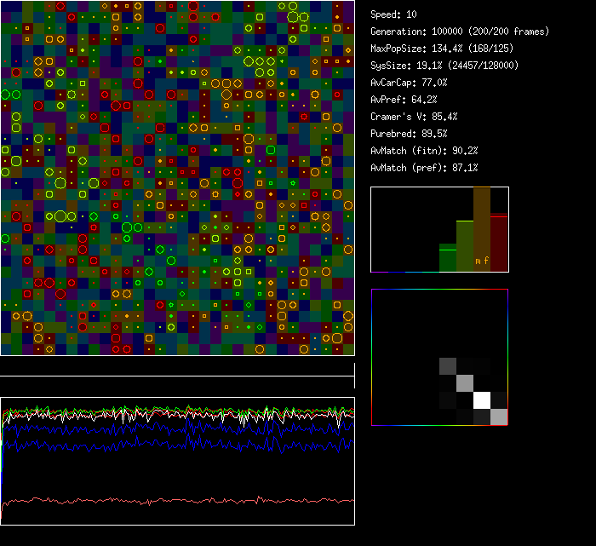Select the Purebred 89.5% statistic
Image resolution: width=596 pixels, height=546 pixels.
[410, 134]
